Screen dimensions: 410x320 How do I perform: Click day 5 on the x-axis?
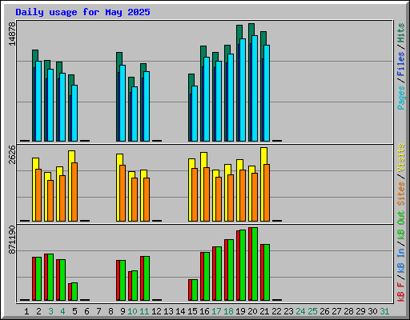tap(74, 311)
